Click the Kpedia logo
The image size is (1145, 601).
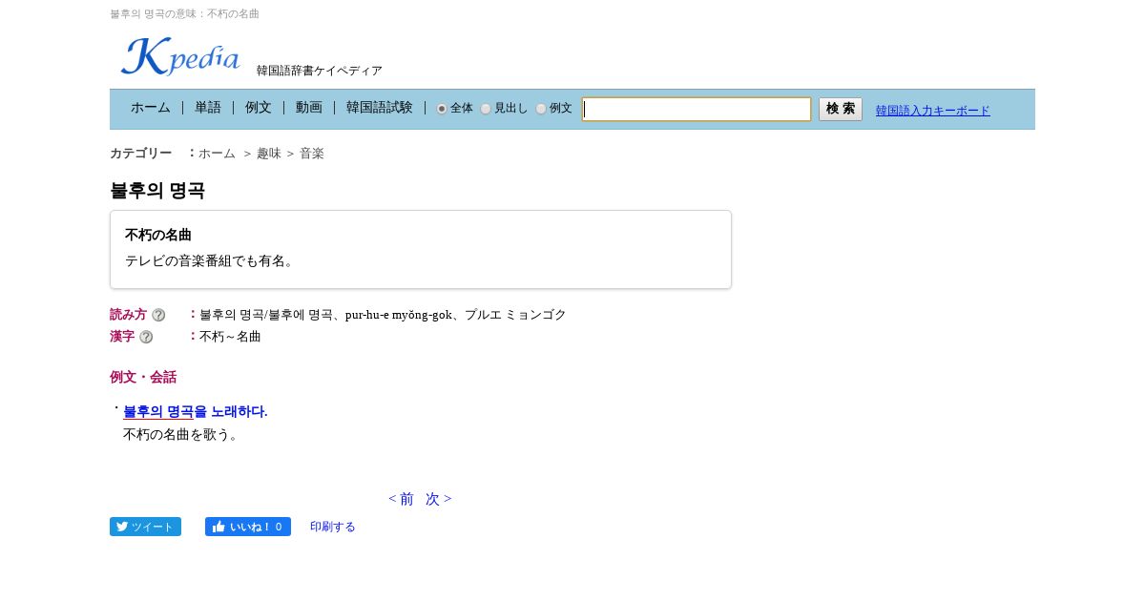click(x=180, y=56)
